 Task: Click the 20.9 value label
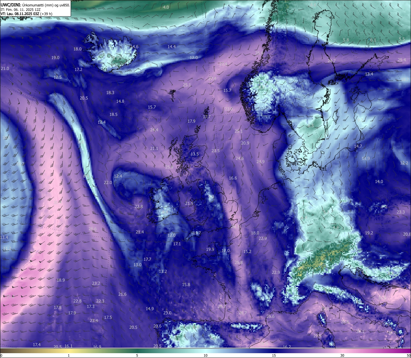pyautogui.click(x=245, y=143)
